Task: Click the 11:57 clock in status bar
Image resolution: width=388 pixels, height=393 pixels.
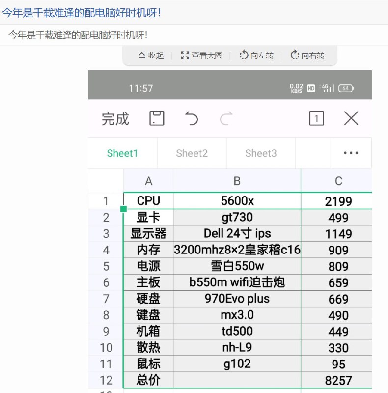Action: (140, 88)
